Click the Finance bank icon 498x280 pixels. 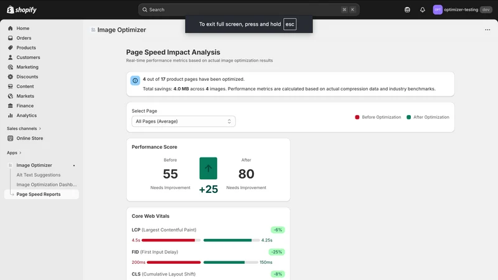11,106
